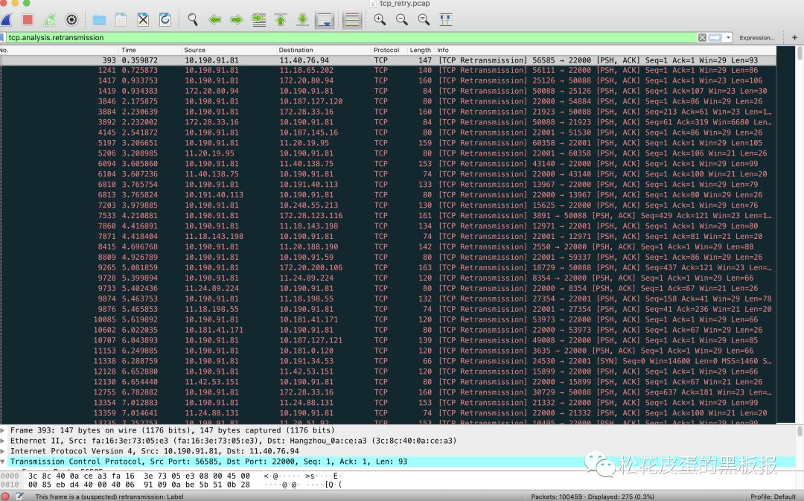Open expert information red status icon
The height and width of the screenshot is (501, 804).
pos(4,496)
